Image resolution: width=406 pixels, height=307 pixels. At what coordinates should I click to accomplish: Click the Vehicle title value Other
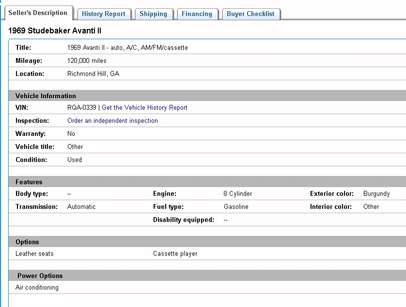click(x=75, y=147)
